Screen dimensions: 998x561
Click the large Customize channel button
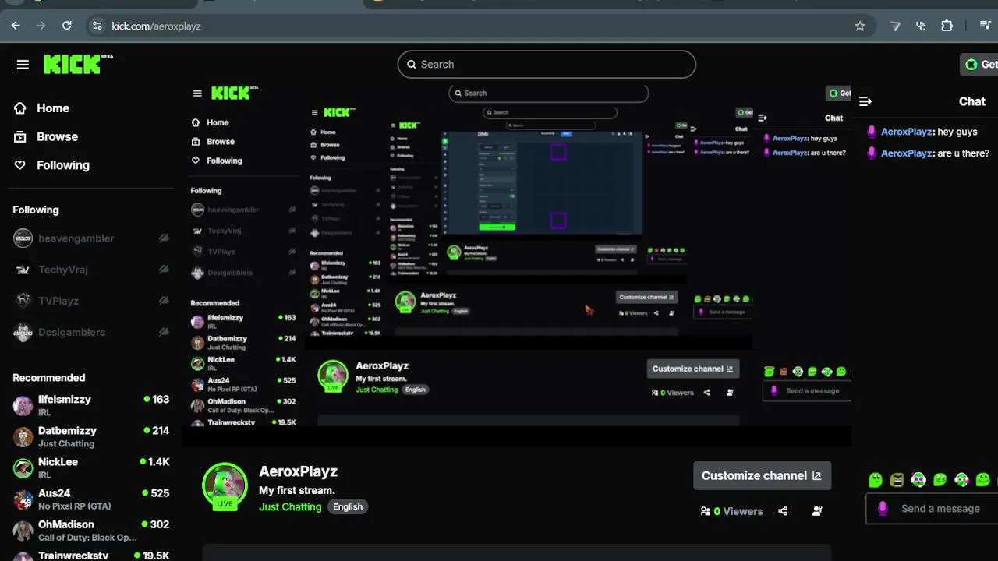point(762,476)
